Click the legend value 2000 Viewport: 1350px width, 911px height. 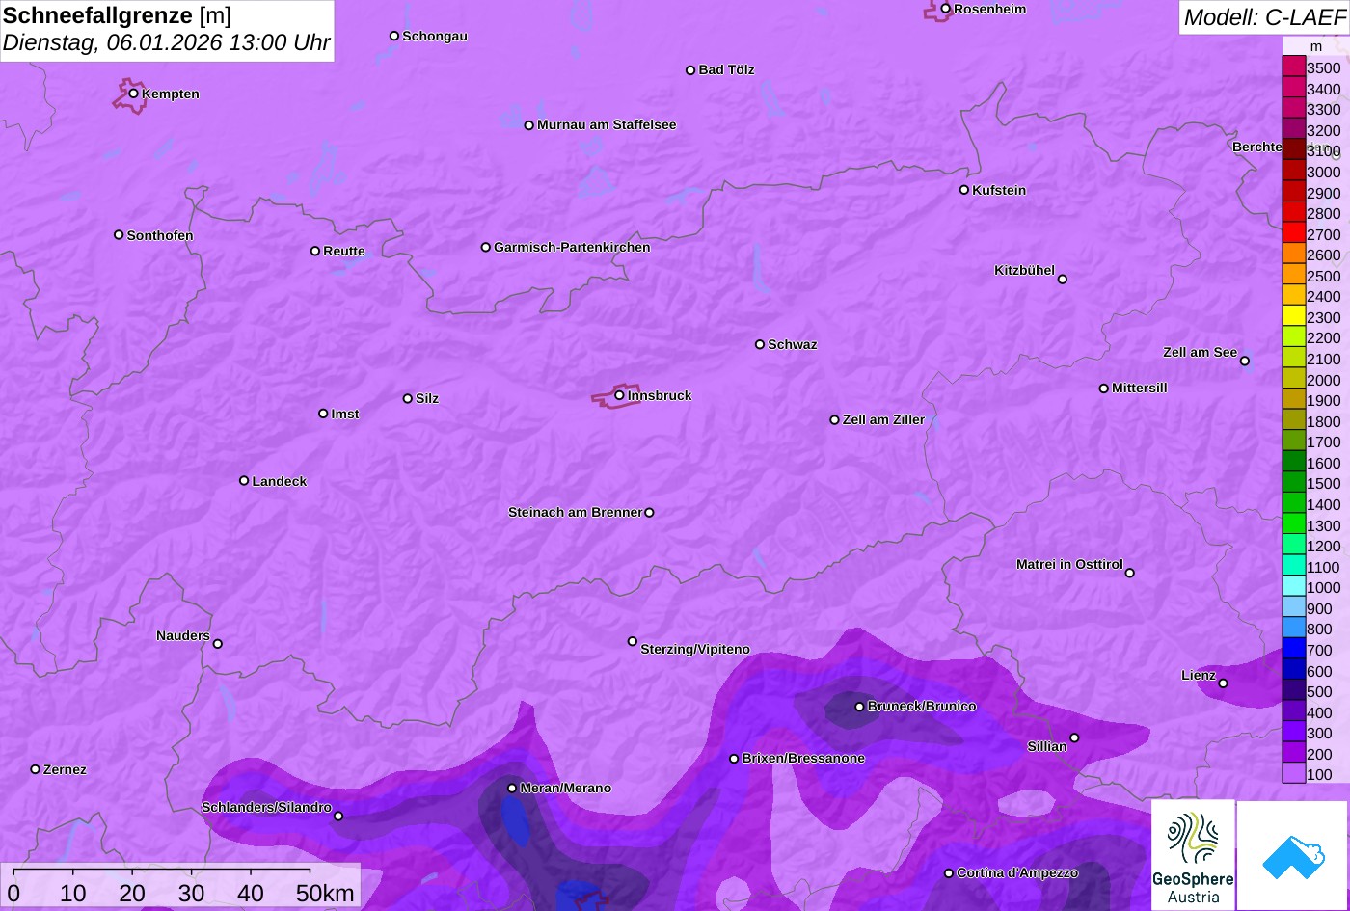click(x=1323, y=380)
